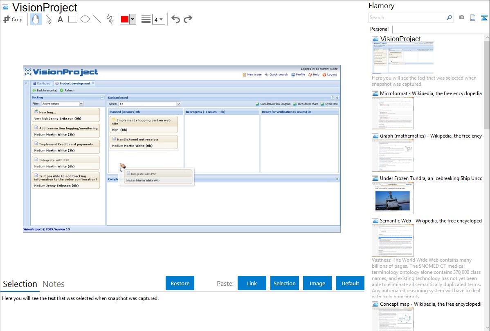Choose the text annotation tool
Image resolution: width=490 pixels, height=331 pixels.
click(x=60, y=19)
